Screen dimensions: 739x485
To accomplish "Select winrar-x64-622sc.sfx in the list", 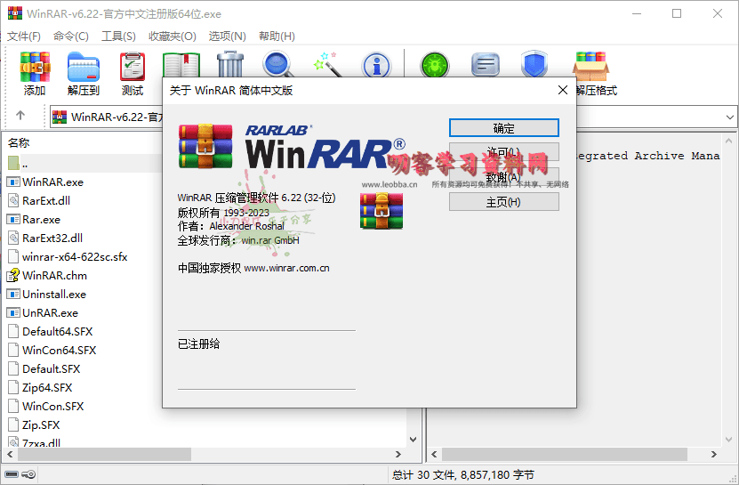I will point(75,256).
